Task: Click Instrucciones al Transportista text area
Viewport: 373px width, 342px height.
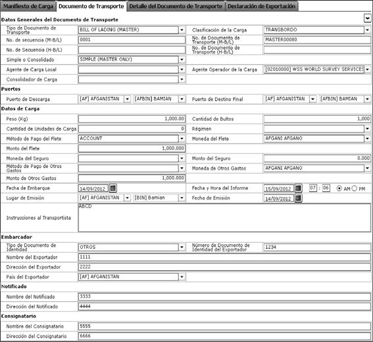Action: coord(224,218)
